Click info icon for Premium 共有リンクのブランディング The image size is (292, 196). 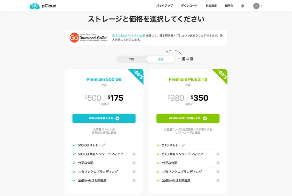(134, 172)
